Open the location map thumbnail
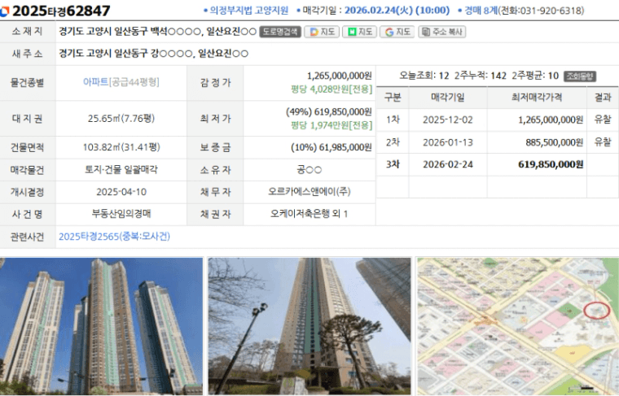This screenshot has height=396, width=619. click(x=517, y=325)
